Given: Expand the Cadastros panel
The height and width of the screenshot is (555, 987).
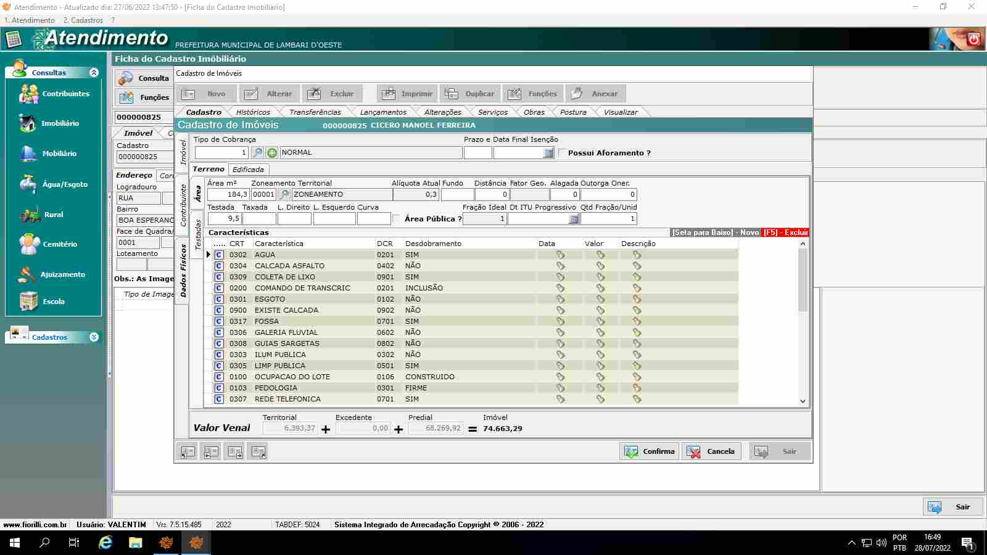Looking at the screenshot, I should (94, 337).
